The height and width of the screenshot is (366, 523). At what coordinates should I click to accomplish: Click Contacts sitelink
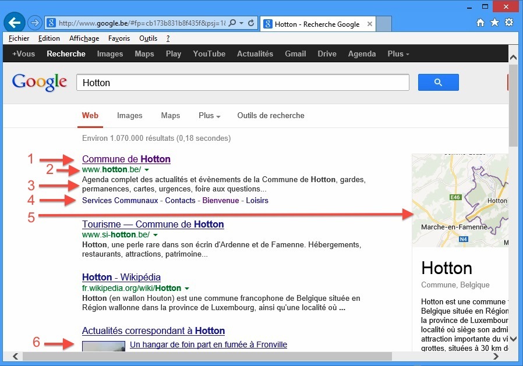point(180,200)
